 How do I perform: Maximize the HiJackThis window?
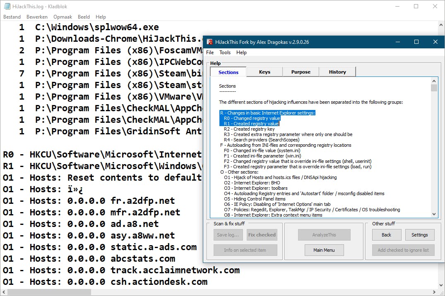[x=416, y=42]
